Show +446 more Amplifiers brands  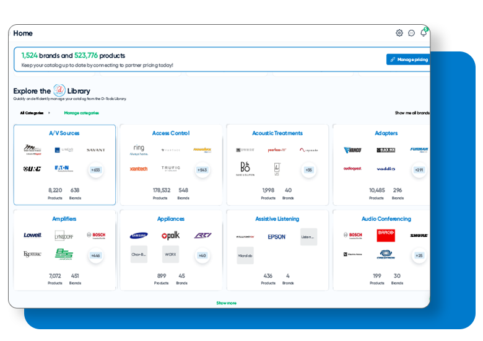click(x=95, y=255)
